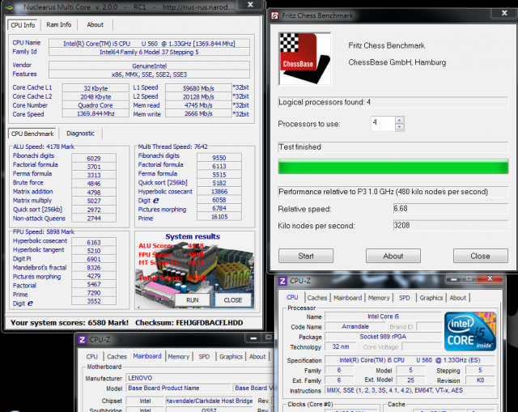This screenshot has width=518, height=412.
Task: Click the GenuineIntel vendor field
Action: [x=149, y=66]
